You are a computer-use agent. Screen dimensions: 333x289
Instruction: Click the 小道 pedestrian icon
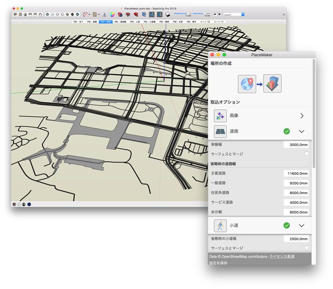(x=220, y=226)
